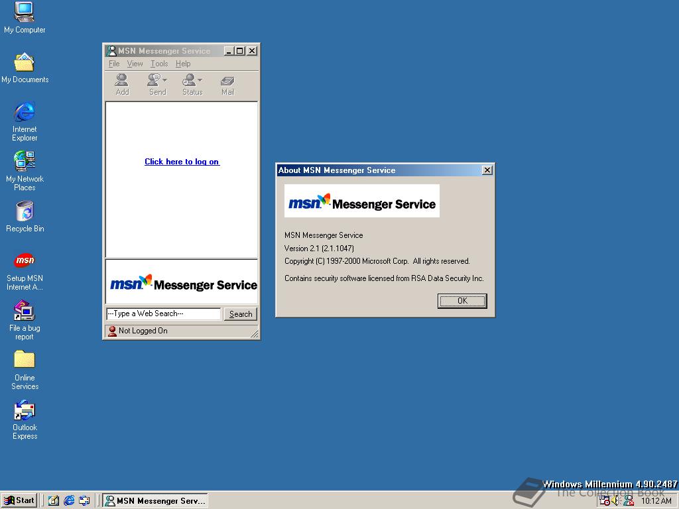This screenshot has width=679, height=509.
Task: Close the MSN Messenger Service main window
Action: [251, 51]
